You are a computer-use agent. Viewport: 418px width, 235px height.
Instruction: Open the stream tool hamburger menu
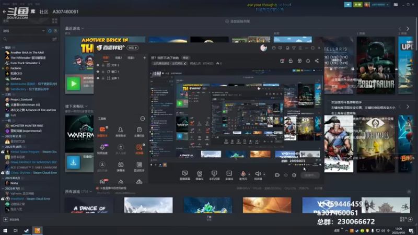click(x=300, y=48)
